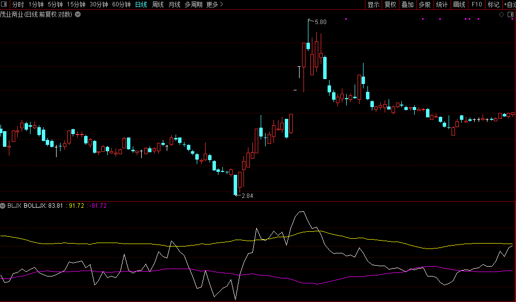Click the +自选 add to watchlist button

(x=509, y=5)
